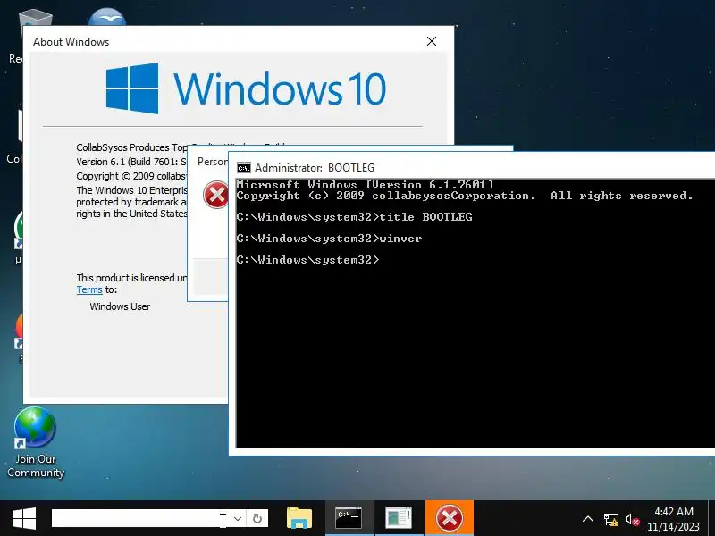
Task: Click the taskbar address input field
Action: pyautogui.click(x=140, y=519)
